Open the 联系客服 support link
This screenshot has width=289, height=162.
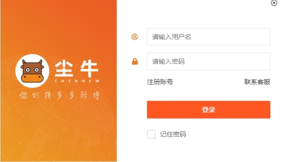click(257, 82)
